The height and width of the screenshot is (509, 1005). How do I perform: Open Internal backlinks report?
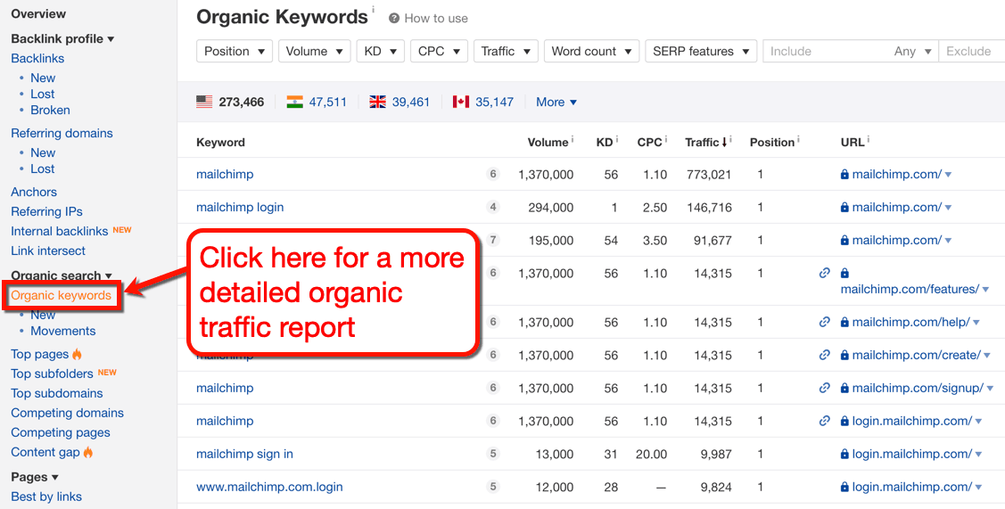(x=60, y=231)
